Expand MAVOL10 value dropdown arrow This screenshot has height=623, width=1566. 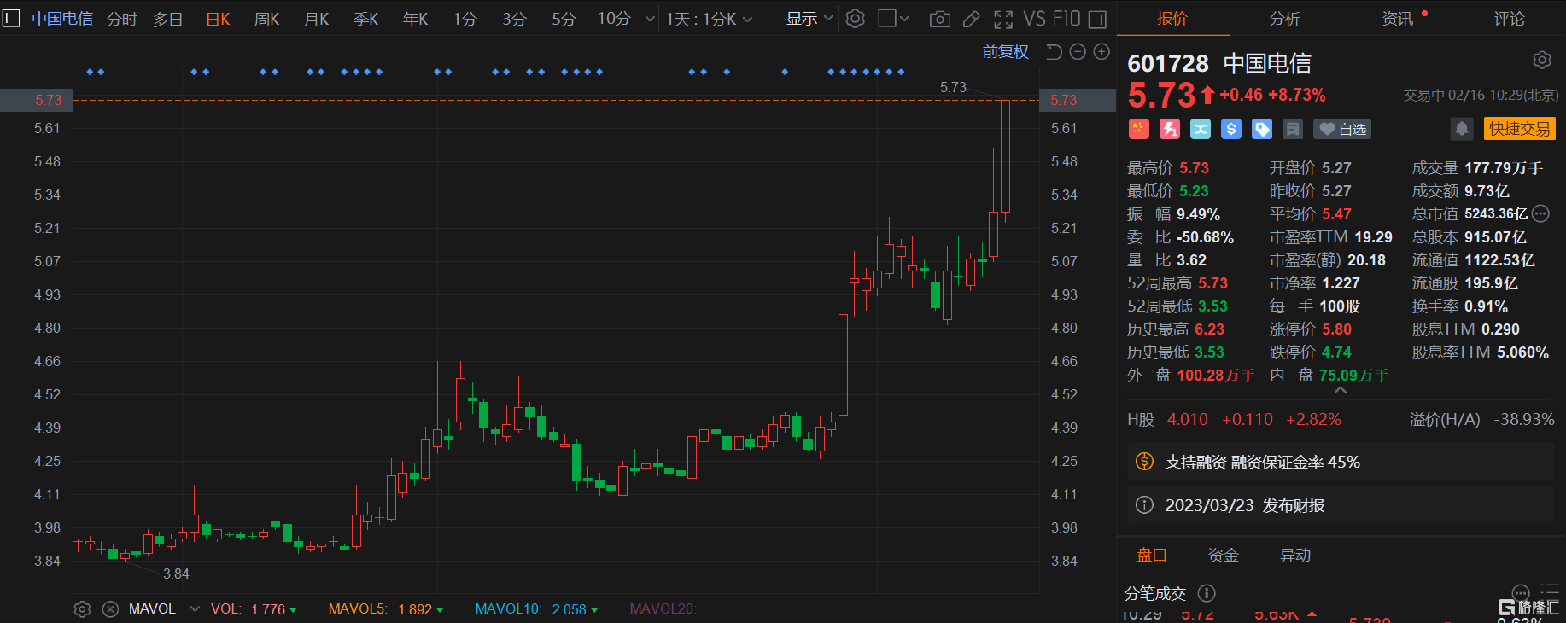click(x=594, y=610)
